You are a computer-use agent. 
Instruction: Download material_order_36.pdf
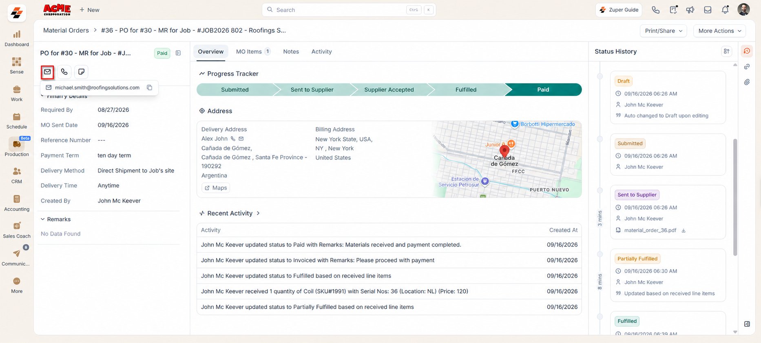click(x=684, y=231)
